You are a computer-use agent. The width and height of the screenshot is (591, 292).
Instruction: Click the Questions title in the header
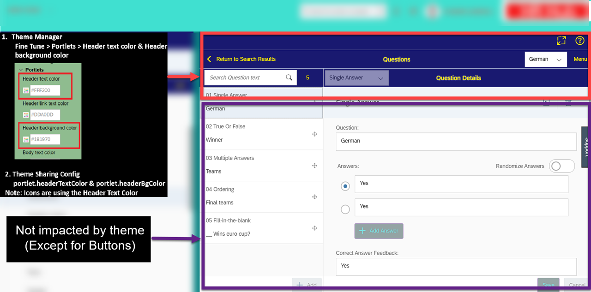[397, 60]
